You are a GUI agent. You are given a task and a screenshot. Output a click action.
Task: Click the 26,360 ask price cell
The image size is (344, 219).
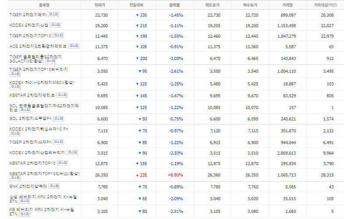tap(214, 175)
